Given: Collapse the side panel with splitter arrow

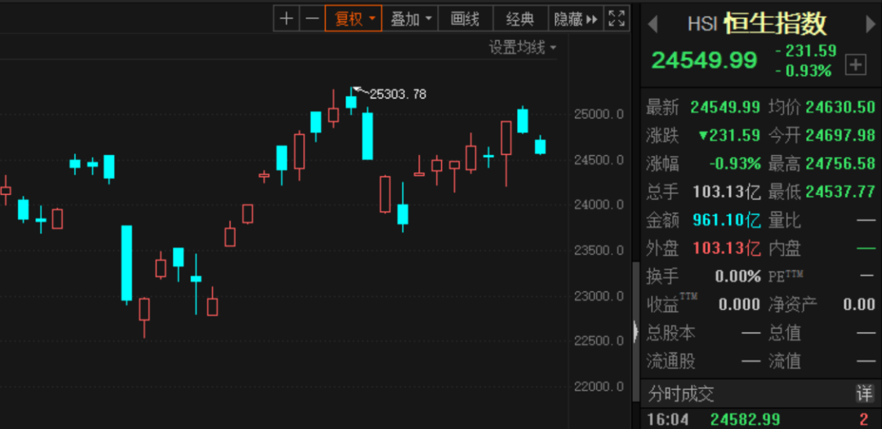Looking at the screenshot, I should click(x=635, y=331).
